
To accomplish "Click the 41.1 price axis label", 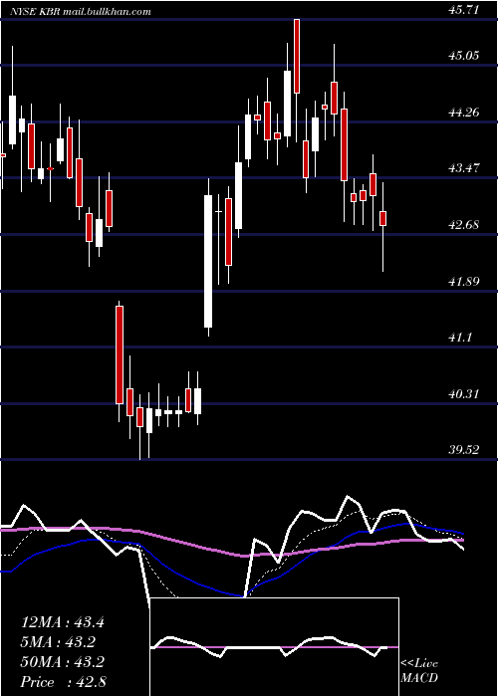I will click(460, 338).
